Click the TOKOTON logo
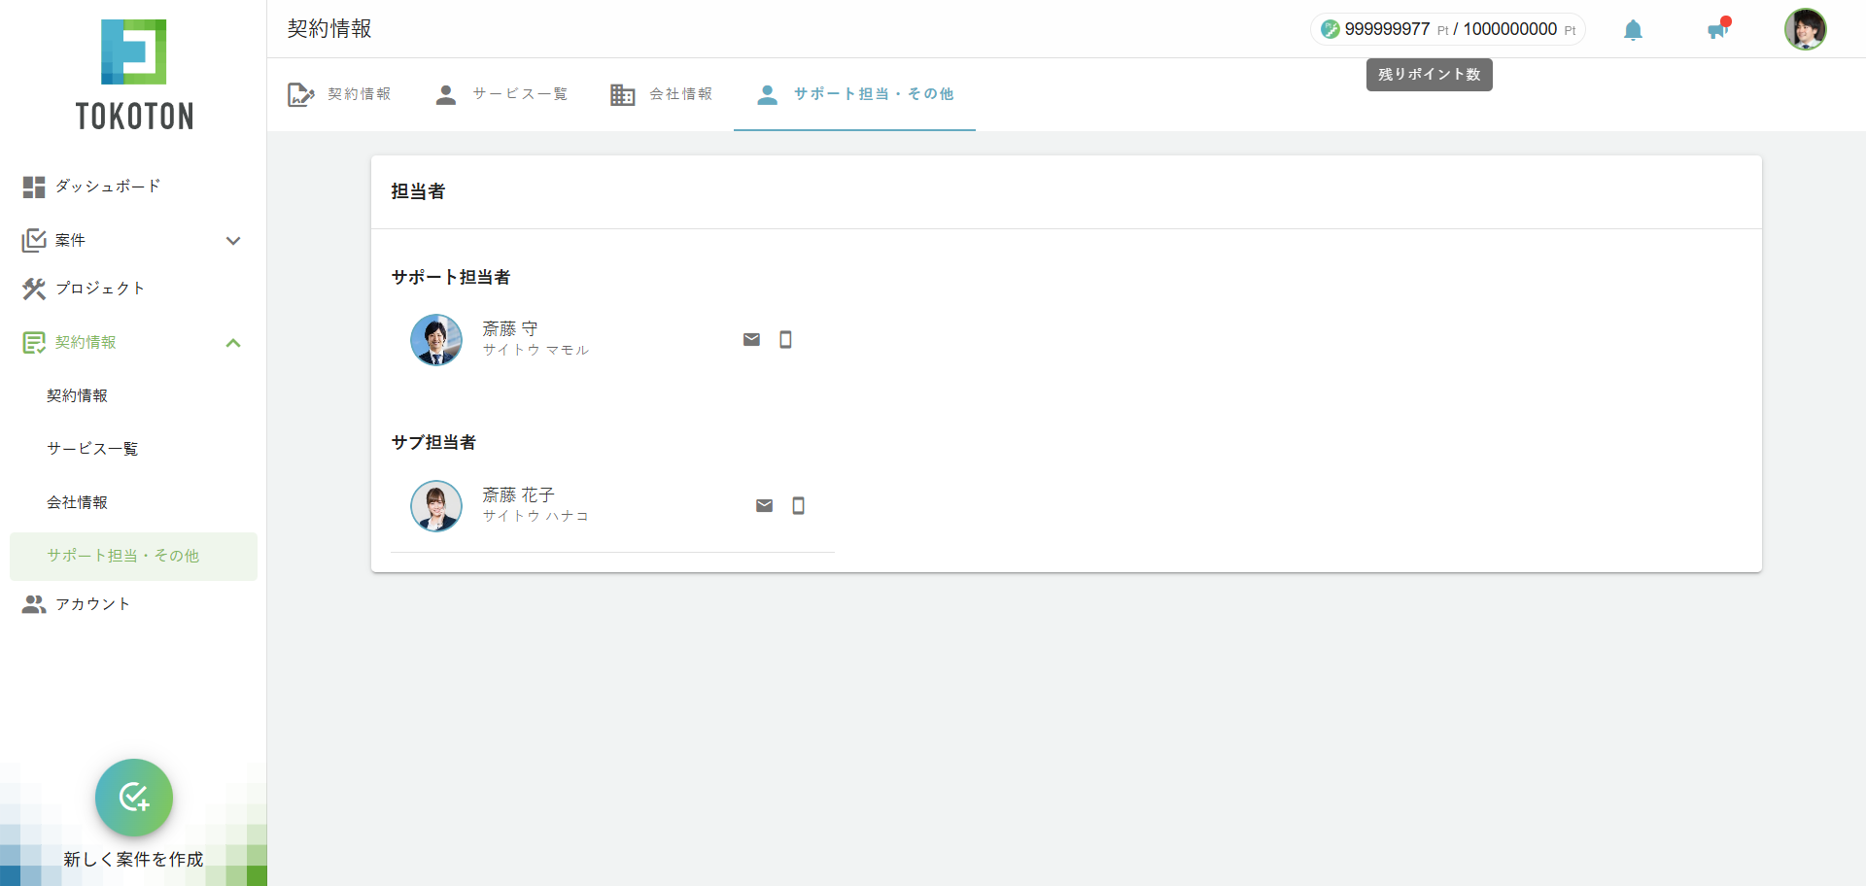 [x=133, y=73]
